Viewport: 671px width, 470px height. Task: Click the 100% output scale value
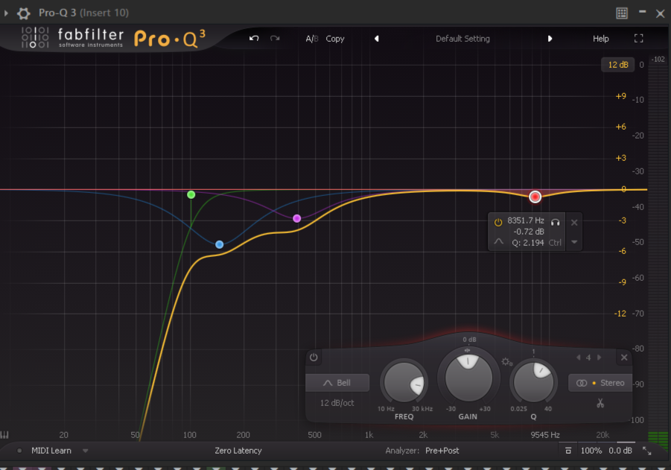pyautogui.click(x=591, y=451)
